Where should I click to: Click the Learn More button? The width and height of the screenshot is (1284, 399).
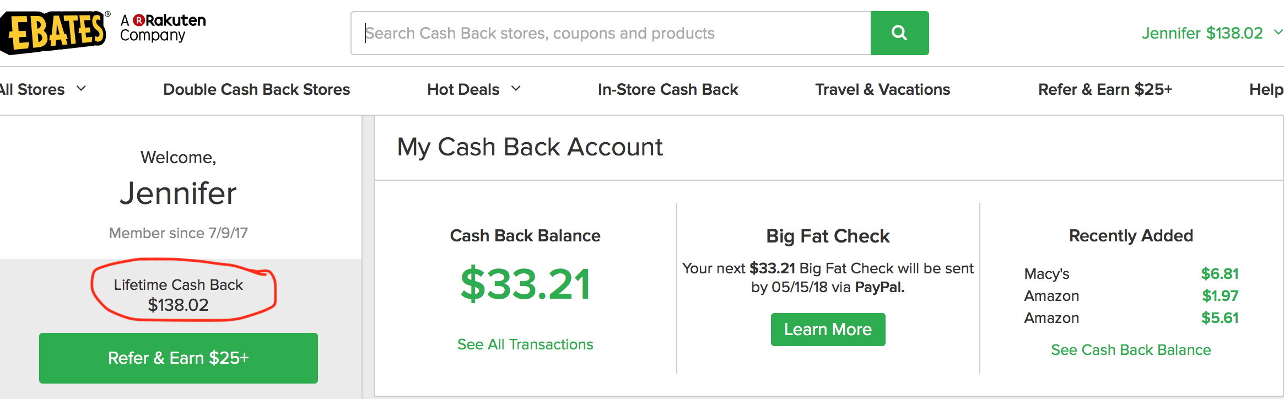click(x=828, y=330)
